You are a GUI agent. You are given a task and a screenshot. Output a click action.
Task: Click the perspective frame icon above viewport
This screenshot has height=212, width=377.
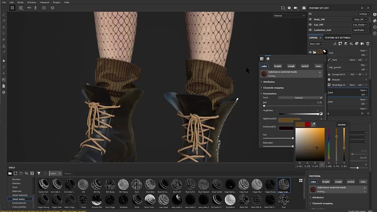pyautogui.click(x=283, y=8)
